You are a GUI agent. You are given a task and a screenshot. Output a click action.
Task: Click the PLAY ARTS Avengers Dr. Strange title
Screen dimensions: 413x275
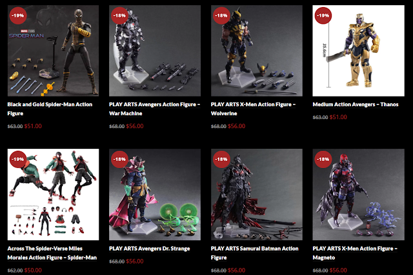(x=149, y=249)
